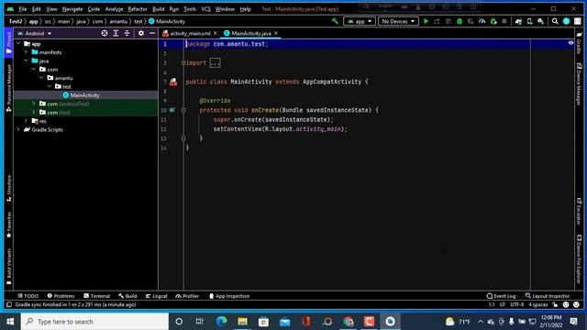Viewport: 587px width, 330px height.
Task: Open the TODO tool window
Action: [28, 296]
